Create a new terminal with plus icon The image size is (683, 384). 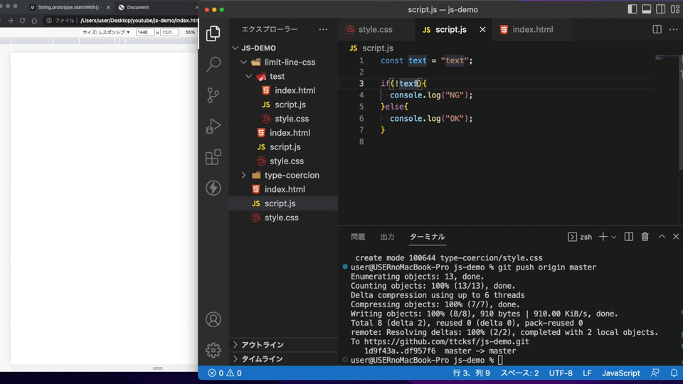[x=603, y=236]
